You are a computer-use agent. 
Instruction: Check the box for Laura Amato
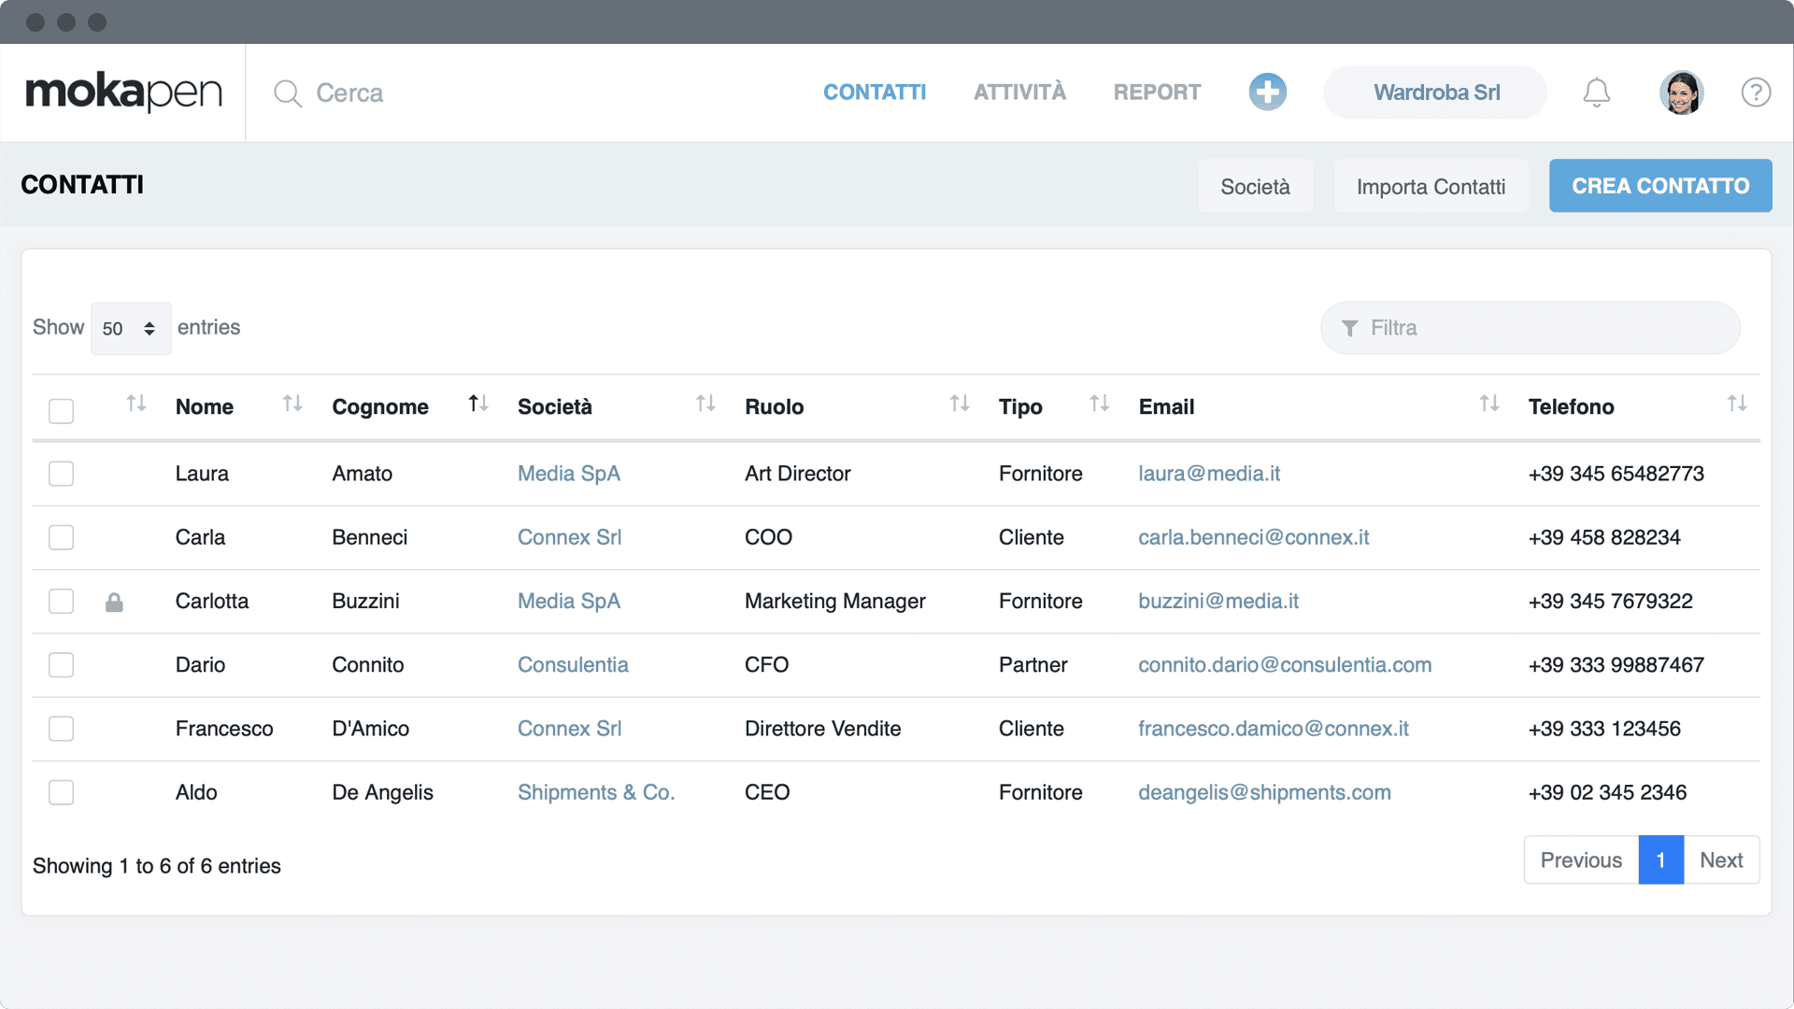point(62,474)
